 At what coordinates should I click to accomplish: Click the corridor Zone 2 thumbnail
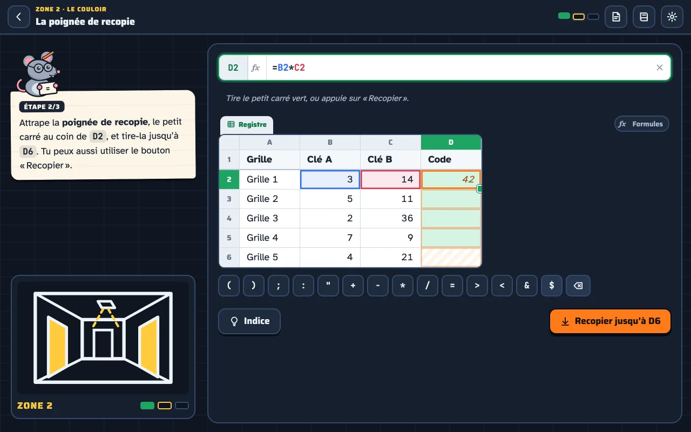(x=103, y=338)
